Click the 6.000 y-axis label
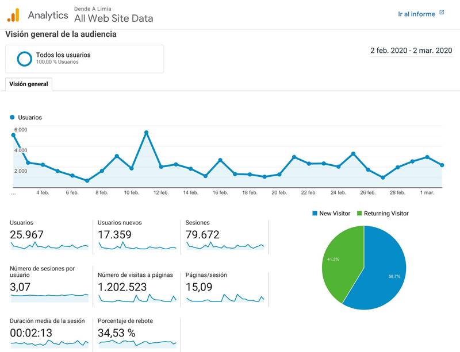 tap(21, 130)
